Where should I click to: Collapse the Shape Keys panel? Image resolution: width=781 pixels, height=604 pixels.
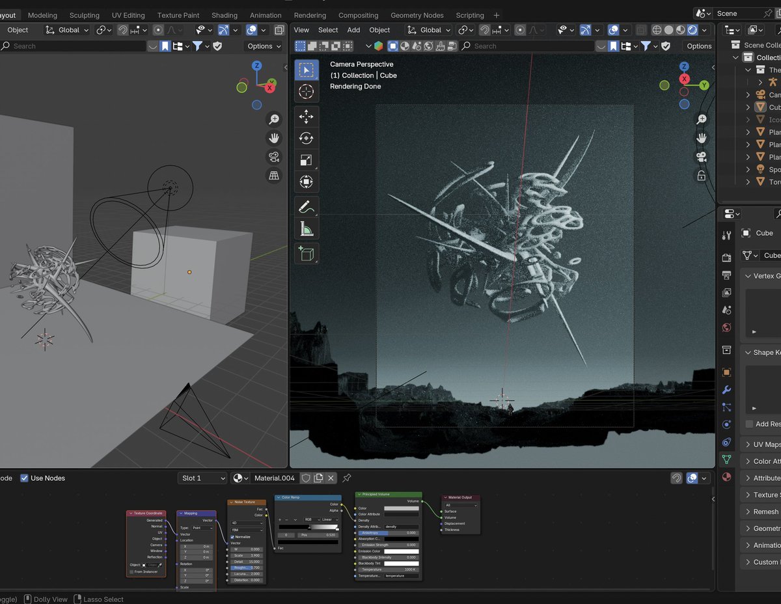pyautogui.click(x=748, y=353)
